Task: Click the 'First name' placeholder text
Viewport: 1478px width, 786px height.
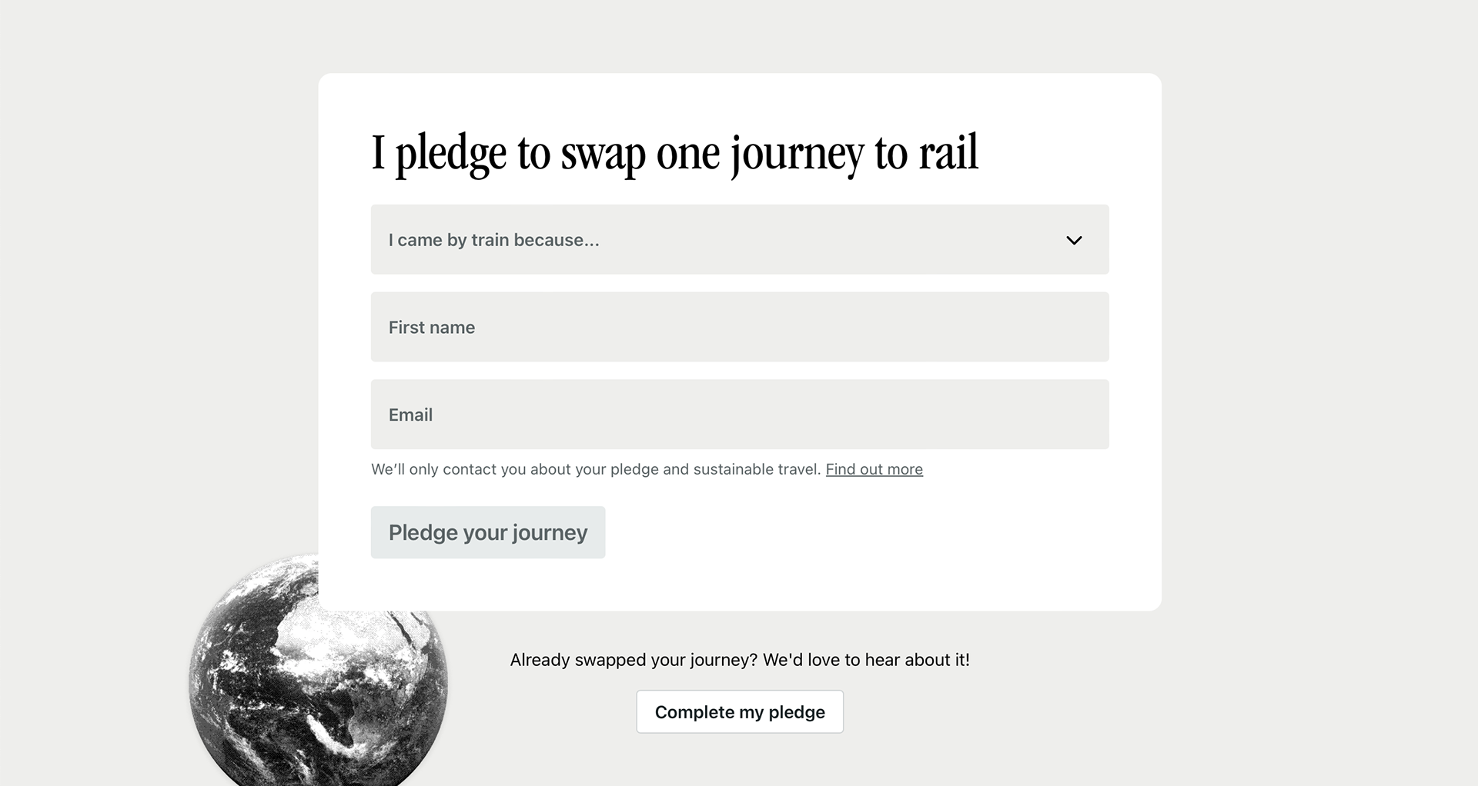Action: [x=432, y=328]
